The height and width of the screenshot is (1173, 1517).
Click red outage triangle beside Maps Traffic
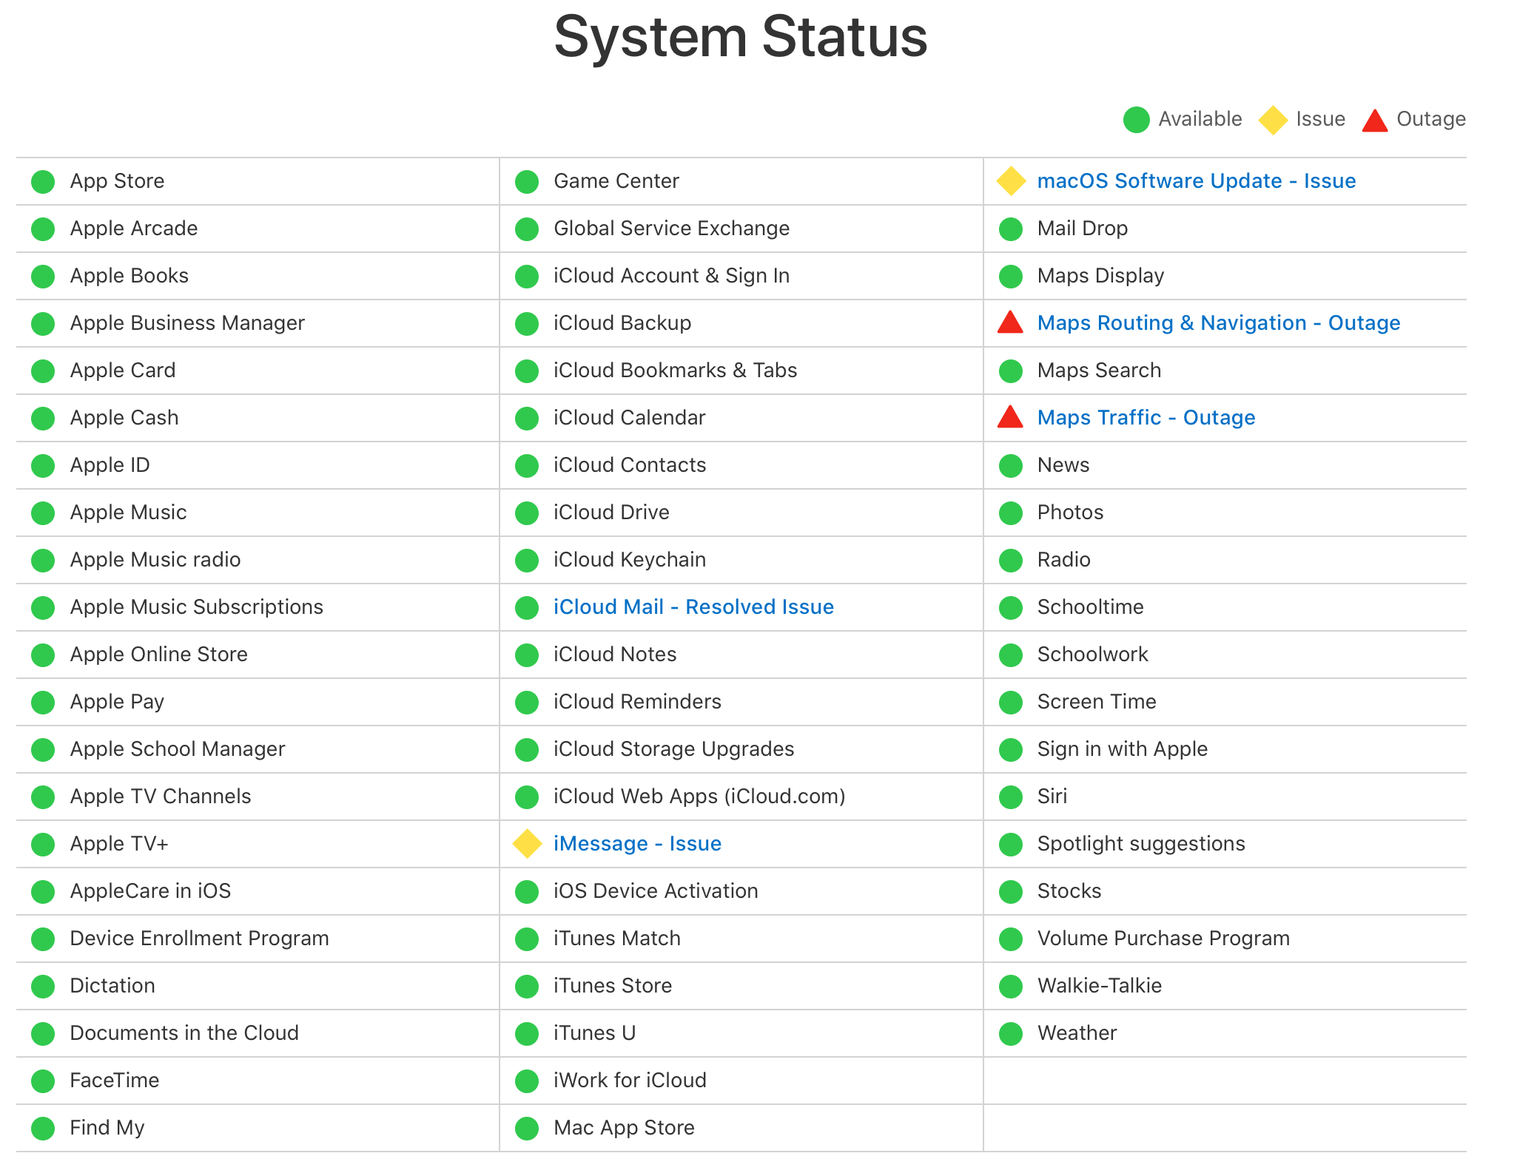[x=1010, y=418]
